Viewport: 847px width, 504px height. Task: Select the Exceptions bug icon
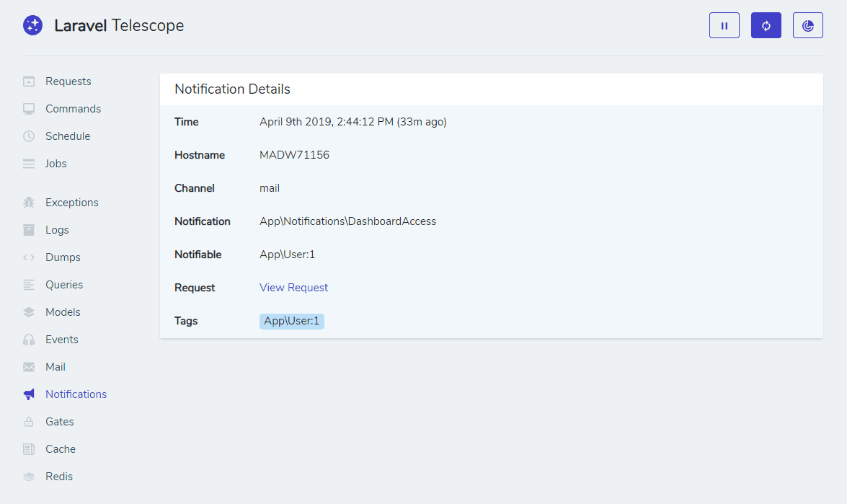pos(29,202)
